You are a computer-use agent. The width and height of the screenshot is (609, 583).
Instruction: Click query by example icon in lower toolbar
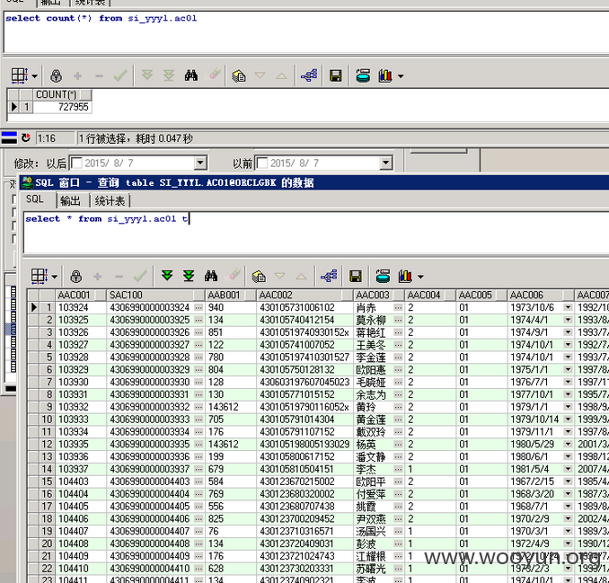click(x=259, y=277)
